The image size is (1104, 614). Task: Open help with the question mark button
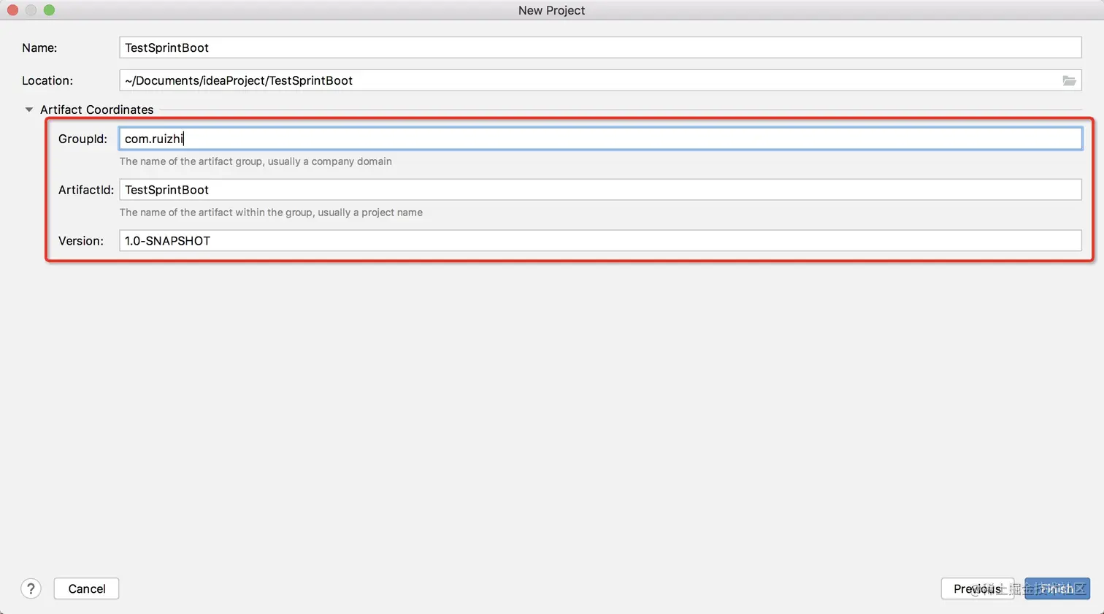pyautogui.click(x=31, y=589)
